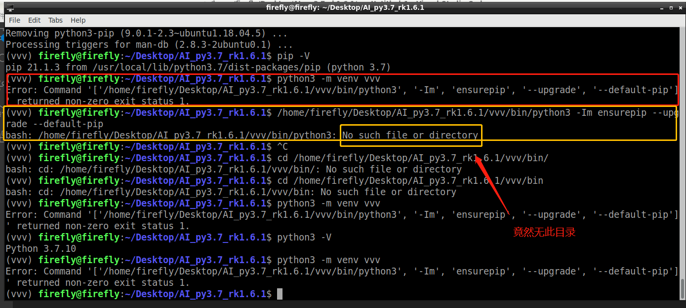Open the Help menu
The height and width of the screenshot is (308, 686).
(78, 20)
